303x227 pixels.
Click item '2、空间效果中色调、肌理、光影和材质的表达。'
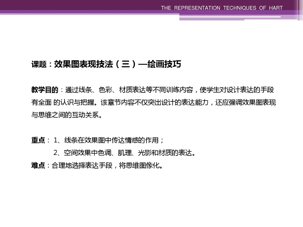tap(125, 153)
